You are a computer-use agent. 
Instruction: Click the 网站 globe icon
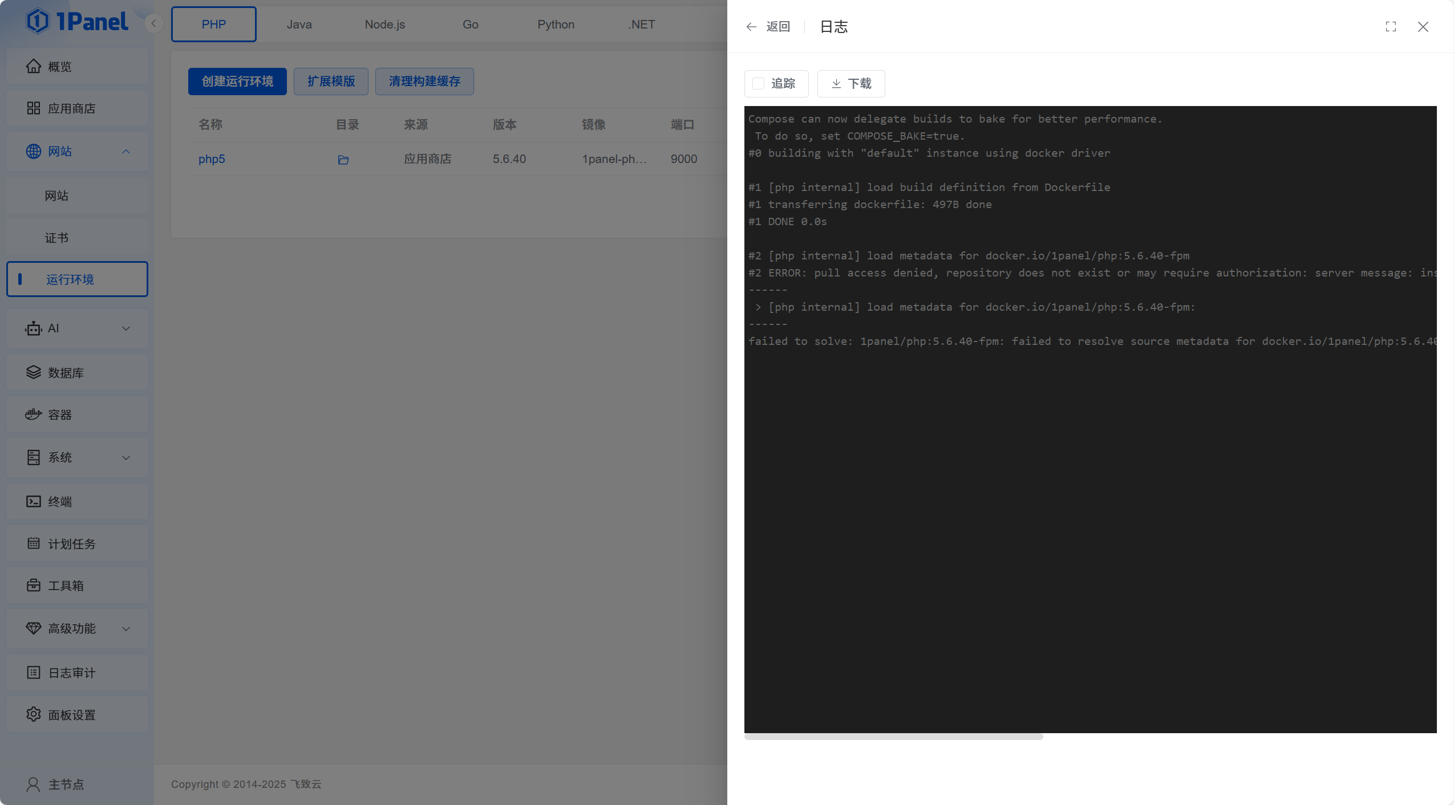(34, 151)
